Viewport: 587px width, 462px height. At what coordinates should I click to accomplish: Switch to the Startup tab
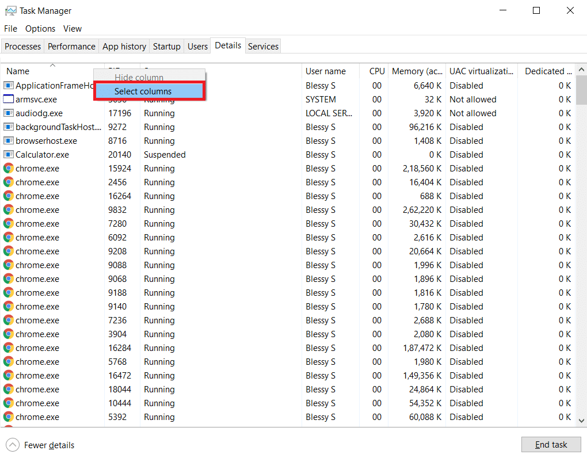(x=166, y=47)
